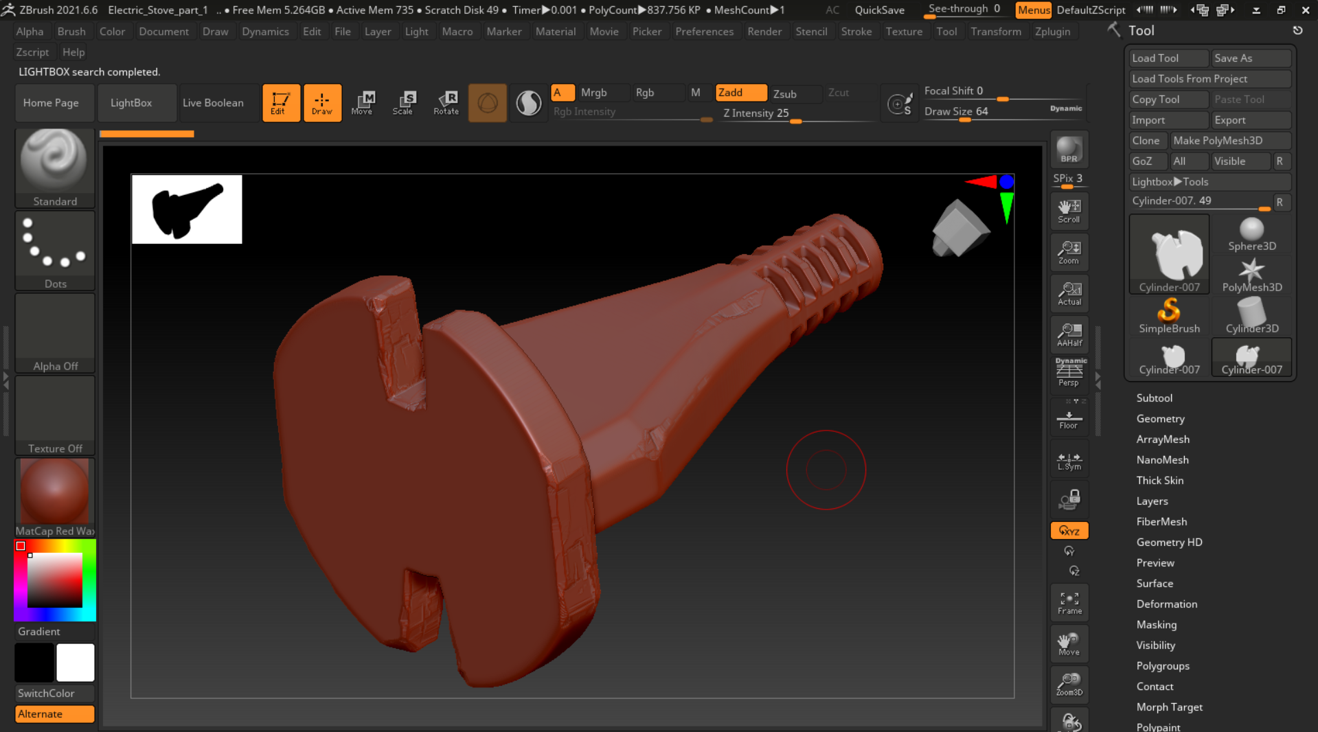Select the Sphere3D tool

[1251, 231]
